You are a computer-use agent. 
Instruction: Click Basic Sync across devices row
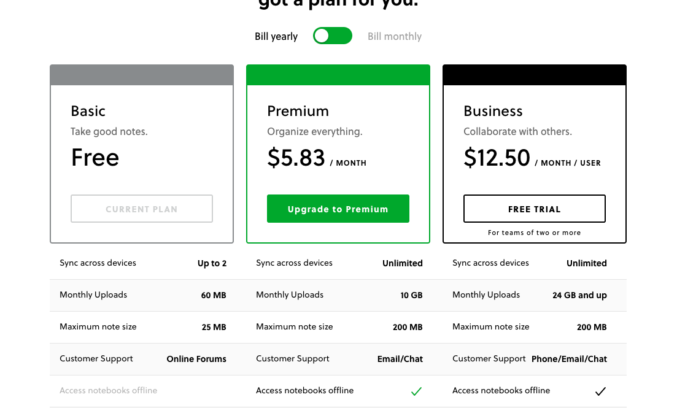coord(142,263)
